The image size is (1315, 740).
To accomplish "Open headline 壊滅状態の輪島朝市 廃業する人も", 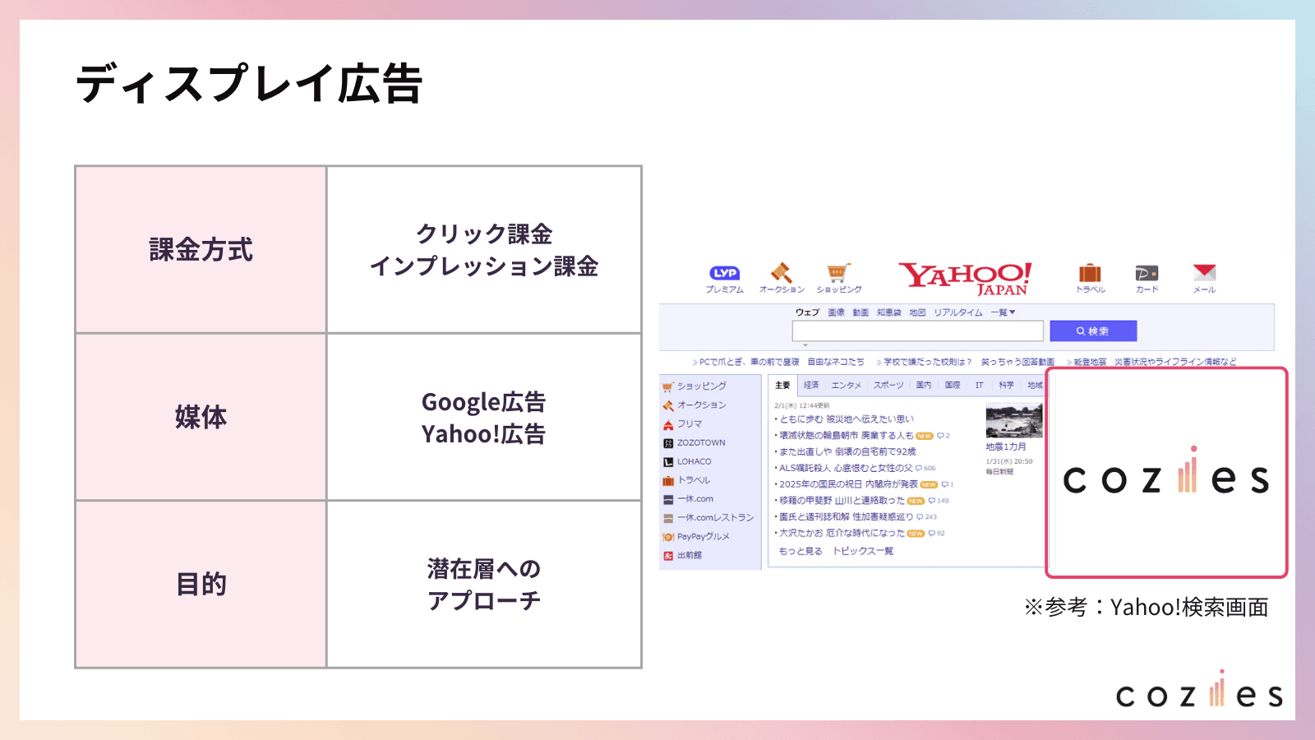I will coord(846,436).
